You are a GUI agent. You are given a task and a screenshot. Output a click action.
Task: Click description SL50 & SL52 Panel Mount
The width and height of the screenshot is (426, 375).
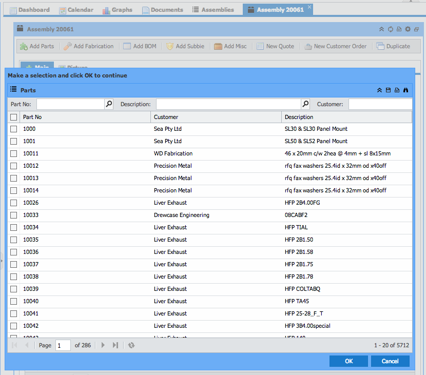coord(316,141)
